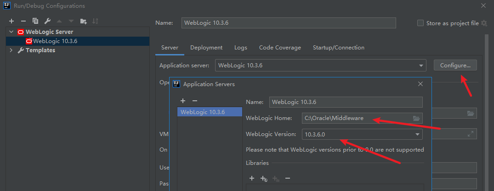
Task: Remove library with minus icon
Action: [288, 179]
